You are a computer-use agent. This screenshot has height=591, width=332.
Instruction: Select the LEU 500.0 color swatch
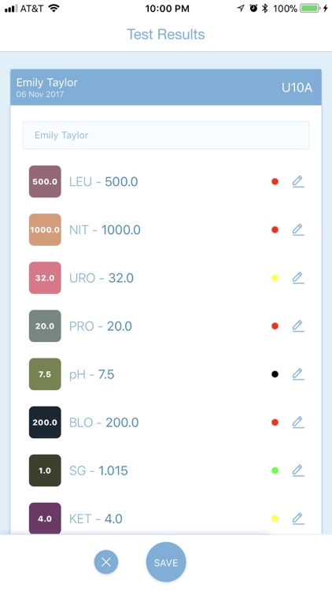coord(45,182)
